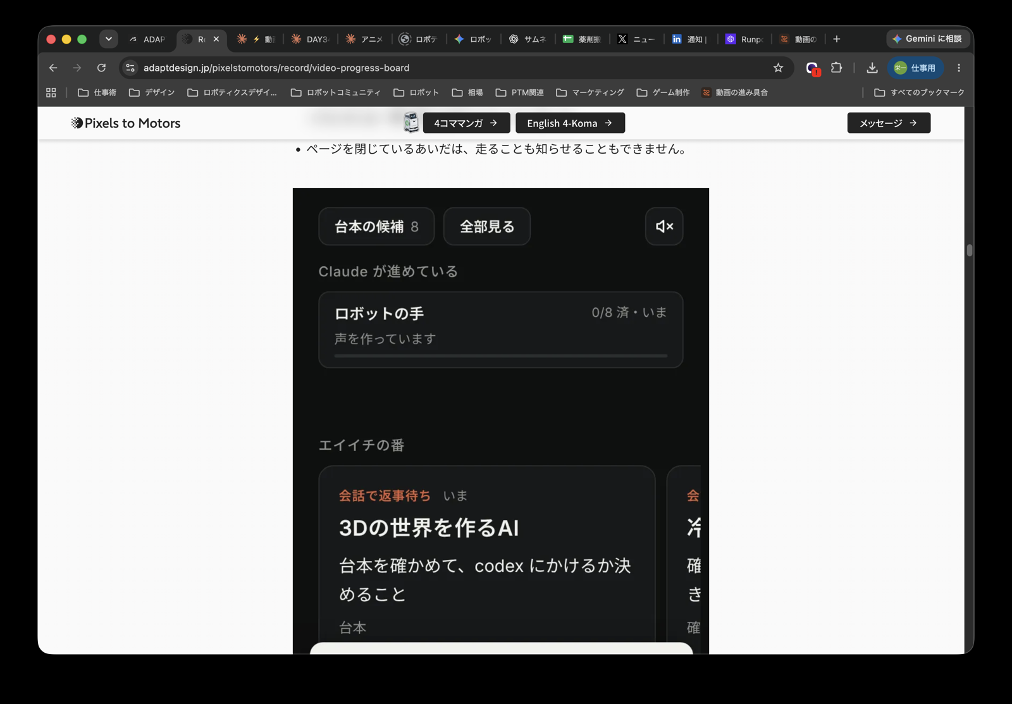Switch to the アニメ tab
The image size is (1012, 704).
tap(365, 39)
